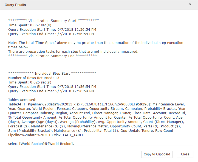Click the Visualization Summary Start header line
The width and height of the screenshot is (198, 162).
tap(53, 21)
